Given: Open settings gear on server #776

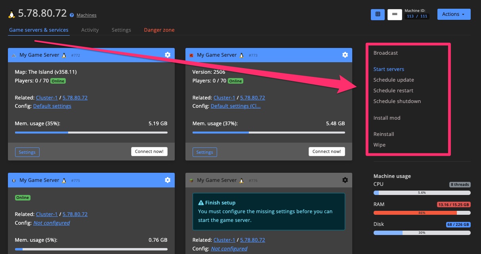Looking at the screenshot, I should tap(345, 180).
